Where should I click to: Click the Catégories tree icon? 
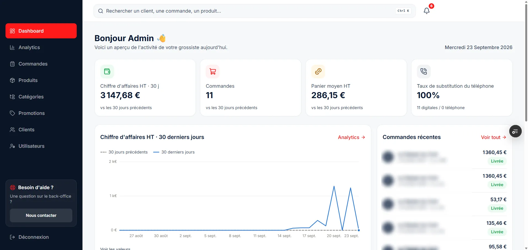click(12, 97)
